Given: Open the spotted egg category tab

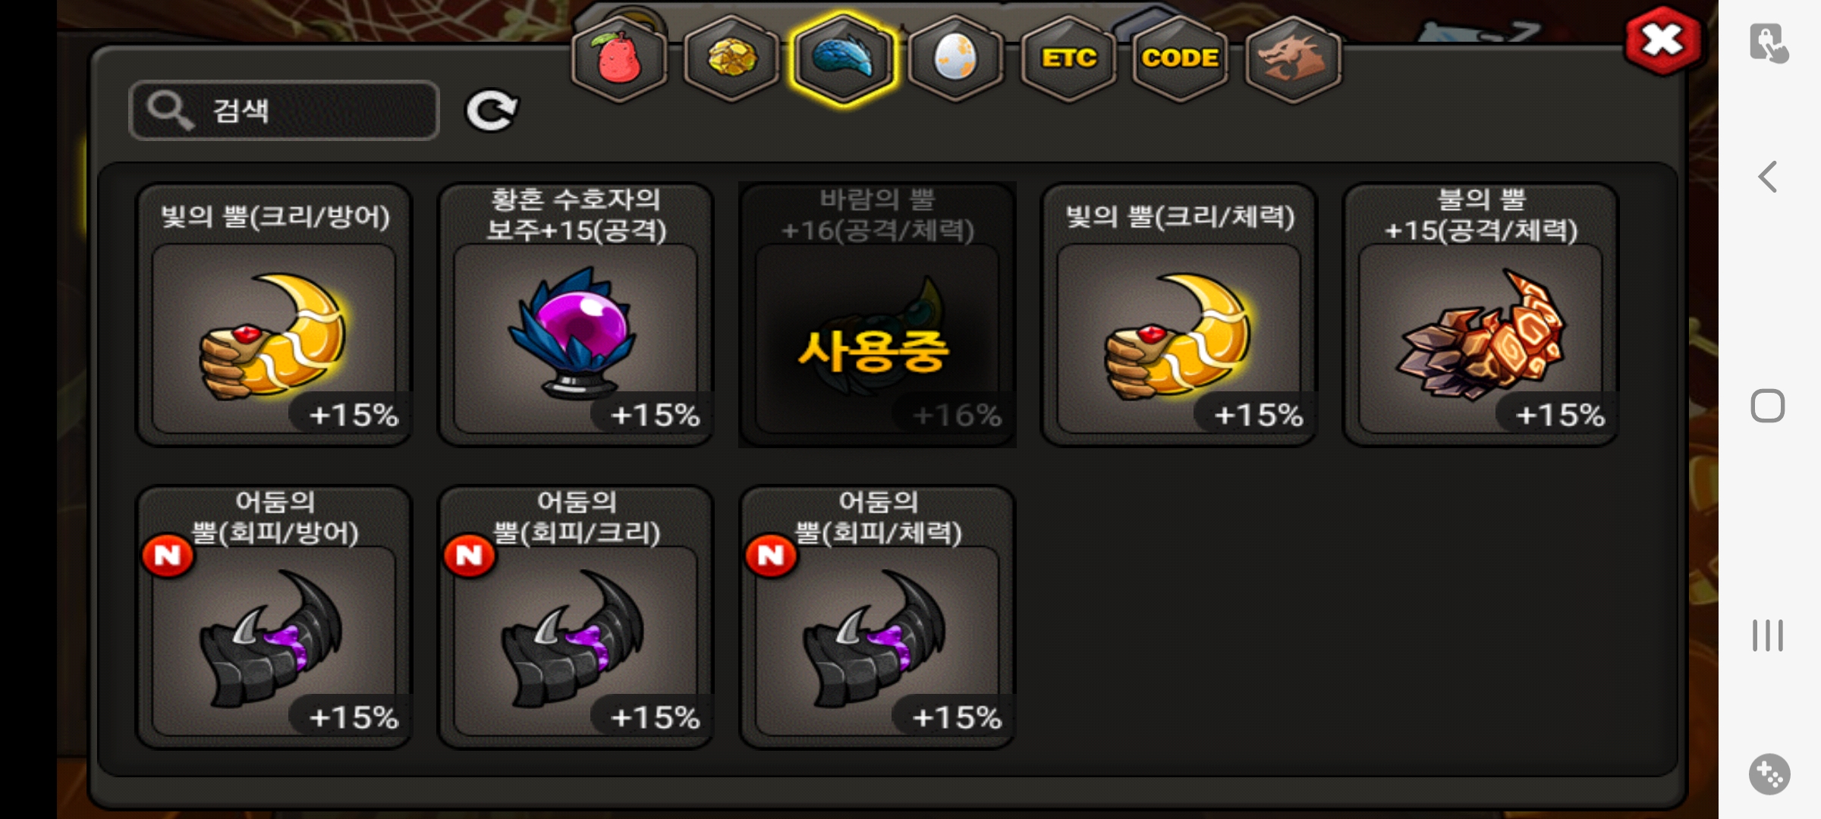Looking at the screenshot, I should (955, 58).
